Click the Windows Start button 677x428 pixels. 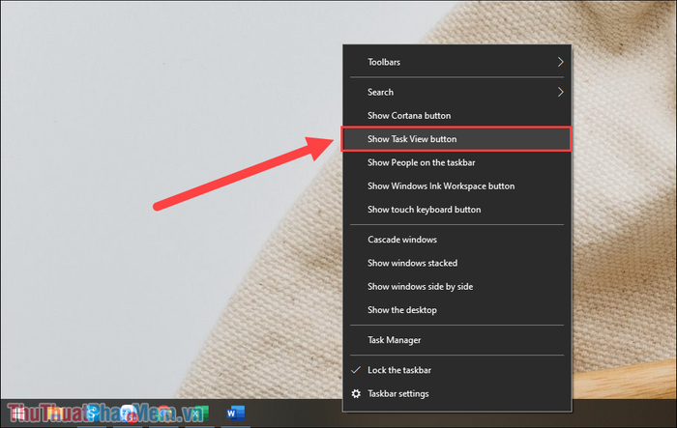18,414
